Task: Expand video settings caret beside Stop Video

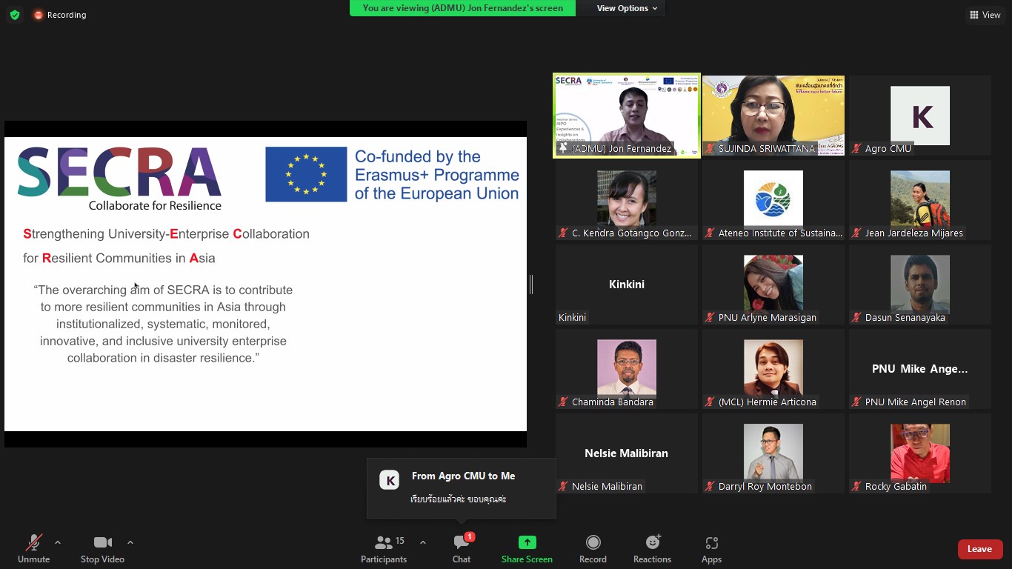Action: (130, 542)
